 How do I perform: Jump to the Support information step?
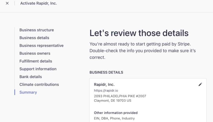pyautogui.click(x=38, y=69)
